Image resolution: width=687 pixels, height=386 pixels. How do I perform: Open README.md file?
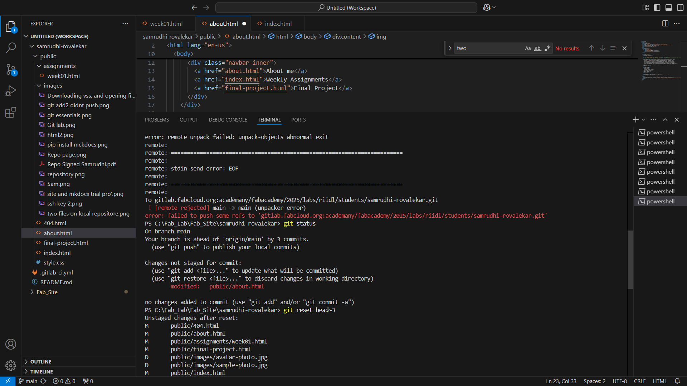78,282
